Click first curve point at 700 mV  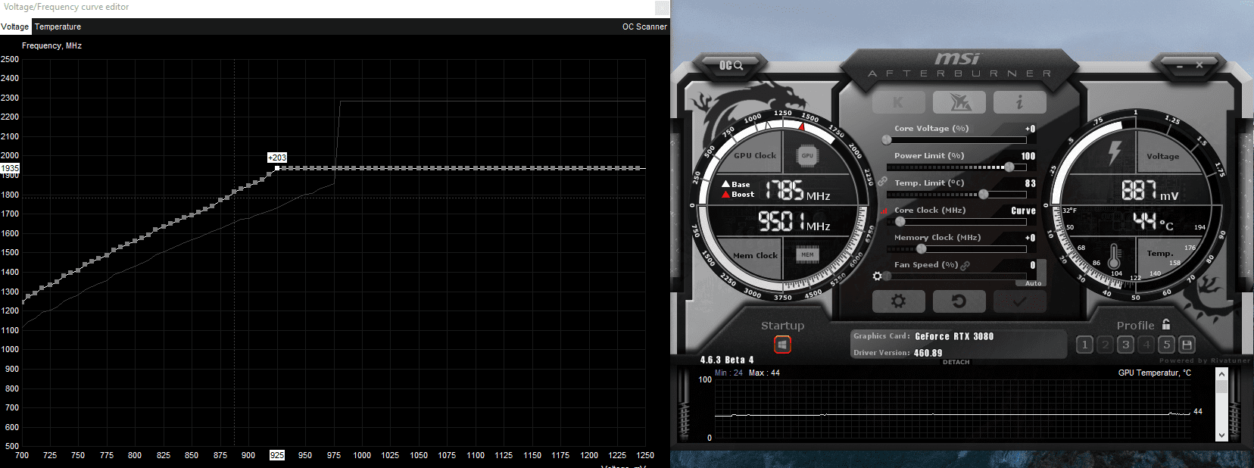tap(23, 301)
